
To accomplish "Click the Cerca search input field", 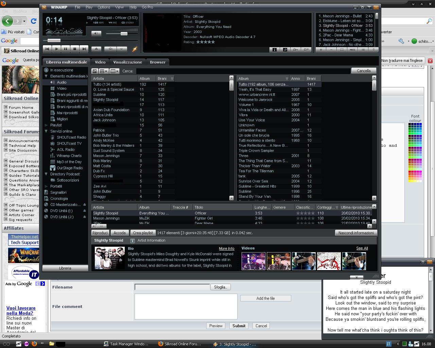I will (x=243, y=71).
